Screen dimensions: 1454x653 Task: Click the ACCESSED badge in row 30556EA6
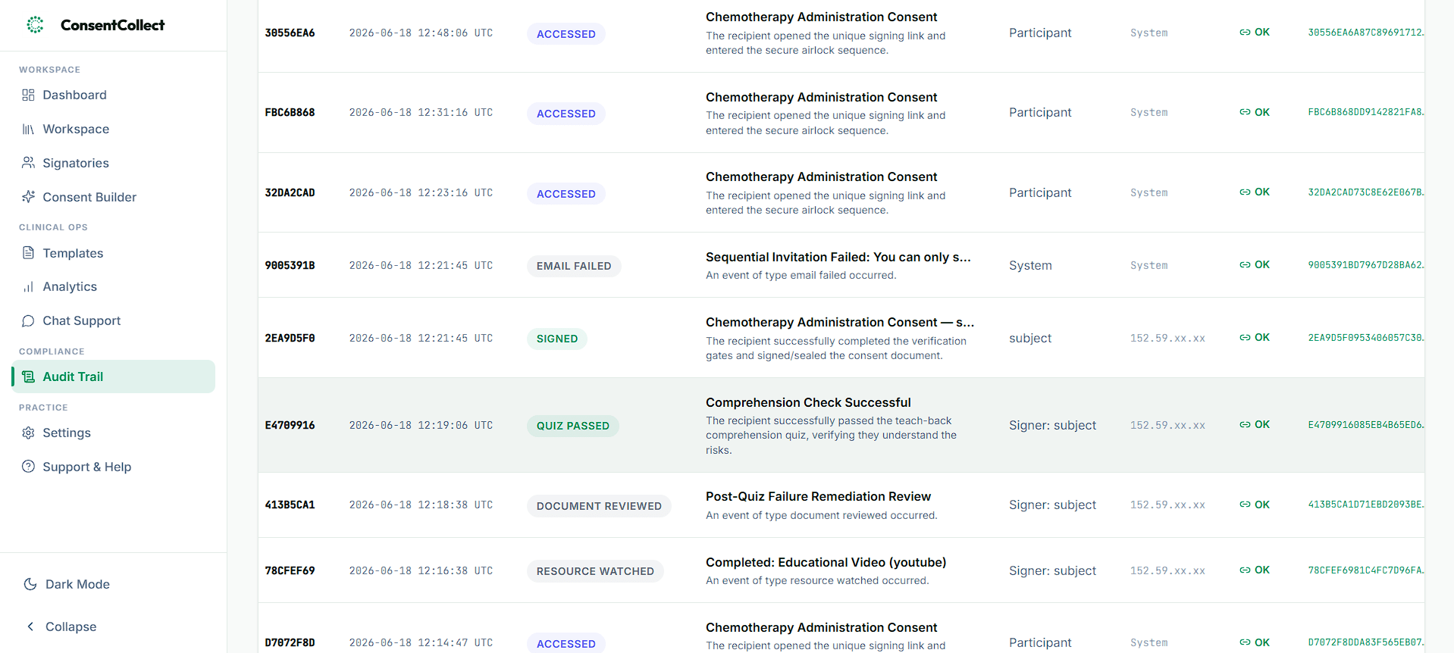coord(566,34)
